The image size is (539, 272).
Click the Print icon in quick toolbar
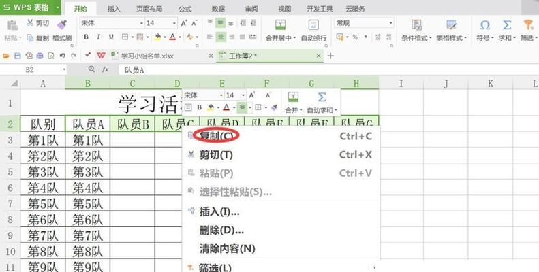pyautogui.click(x=40, y=56)
